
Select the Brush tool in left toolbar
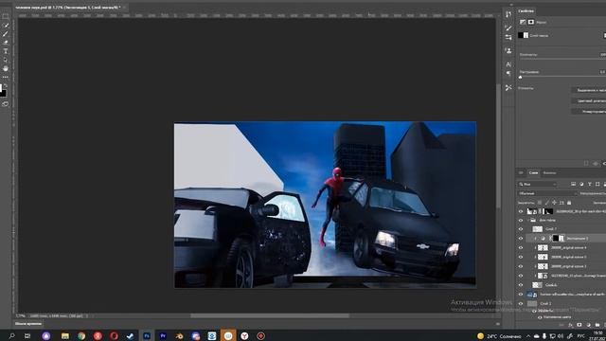tap(6, 34)
